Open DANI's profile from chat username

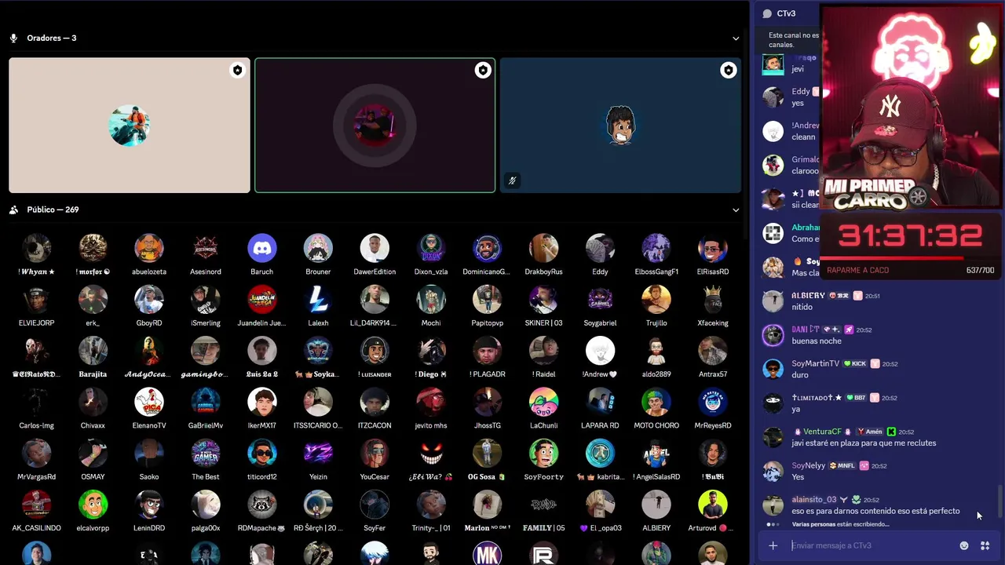click(805, 330)
